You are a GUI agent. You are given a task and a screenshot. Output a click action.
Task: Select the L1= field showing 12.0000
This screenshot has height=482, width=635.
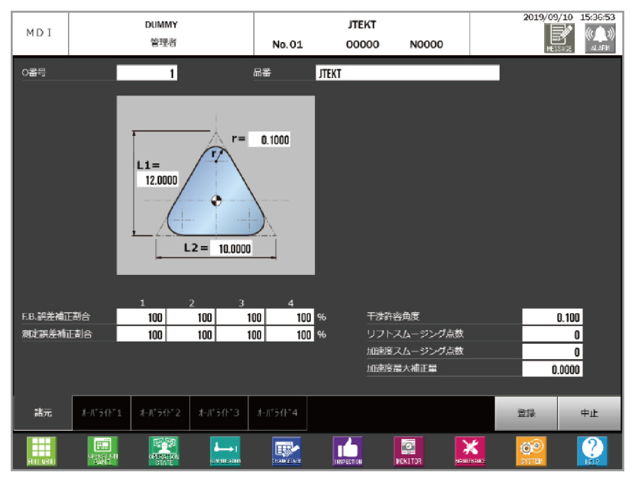click(158, 180)
